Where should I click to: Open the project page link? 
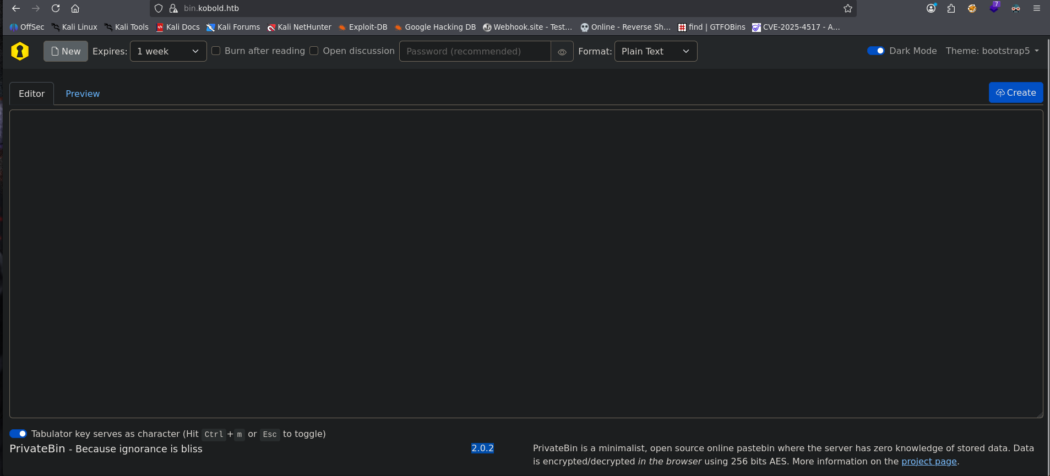929,461
